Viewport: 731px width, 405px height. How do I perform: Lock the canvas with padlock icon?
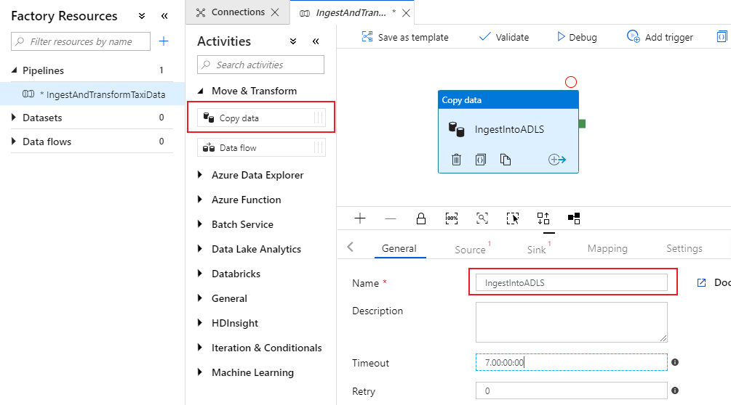tap(421, 218)
